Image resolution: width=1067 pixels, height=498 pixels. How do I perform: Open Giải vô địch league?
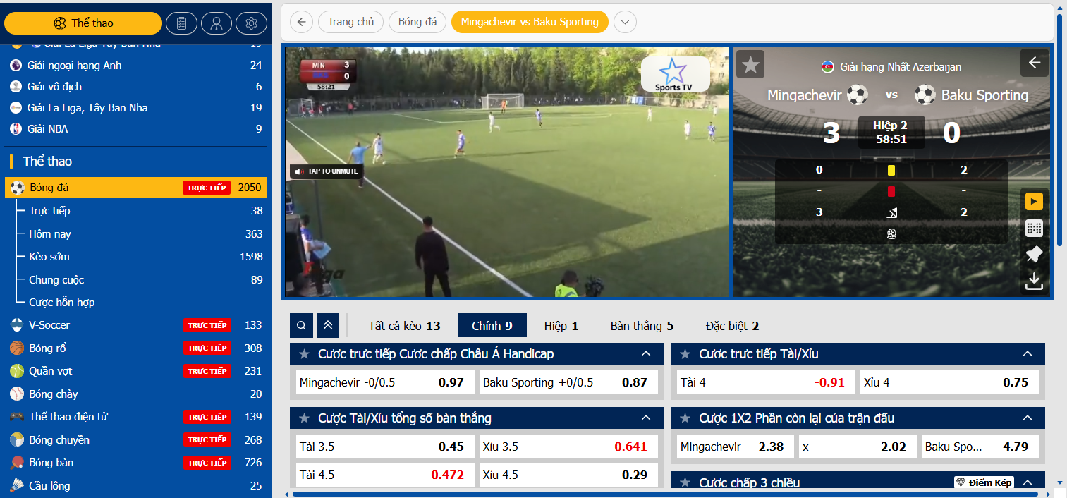tap(136, 87)
